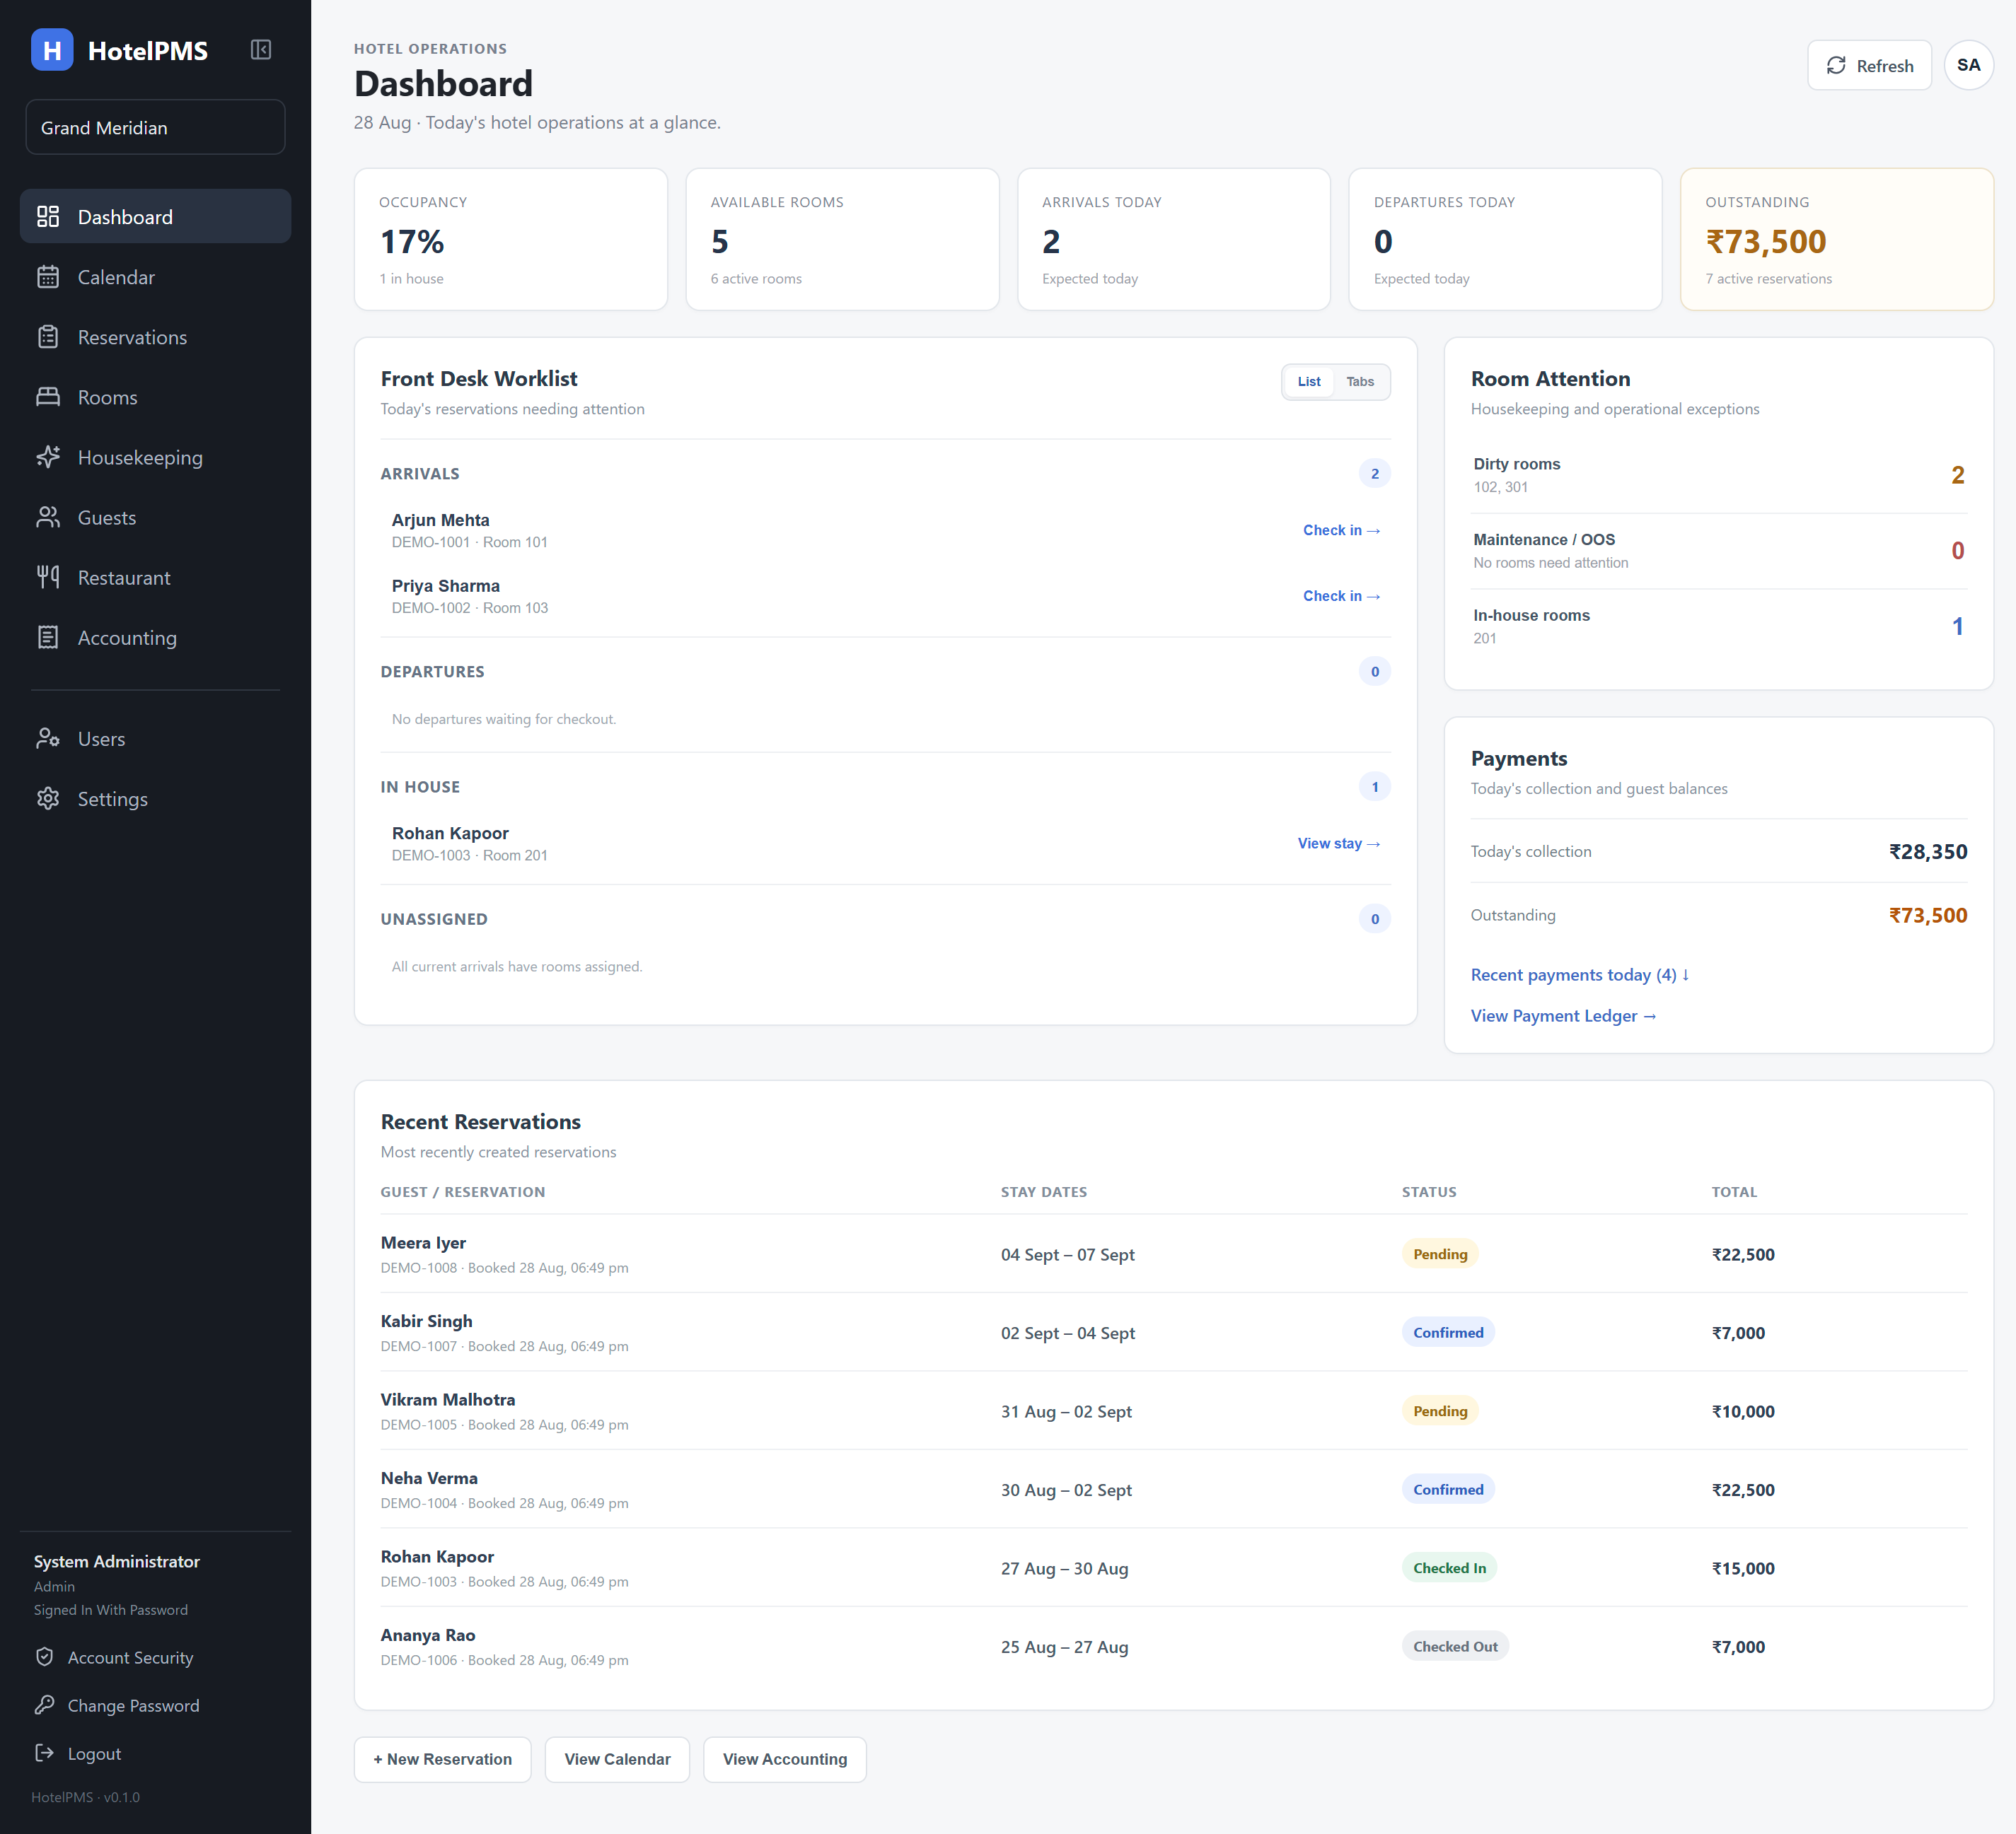The height and width of the screenshot is (1834, 2016).
Task: Click the SA user avatar
Action: coord(1968,65)
